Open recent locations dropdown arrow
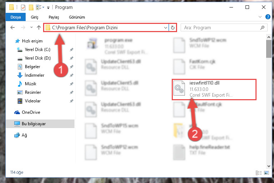The height and width of the screenshot is (183, 274). tap(31, 27)
